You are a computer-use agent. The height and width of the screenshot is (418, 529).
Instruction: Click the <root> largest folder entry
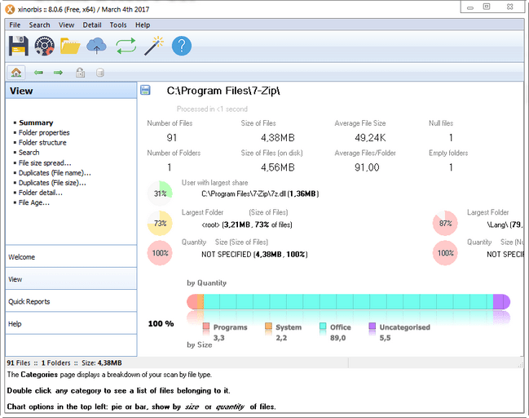[247, 225]
